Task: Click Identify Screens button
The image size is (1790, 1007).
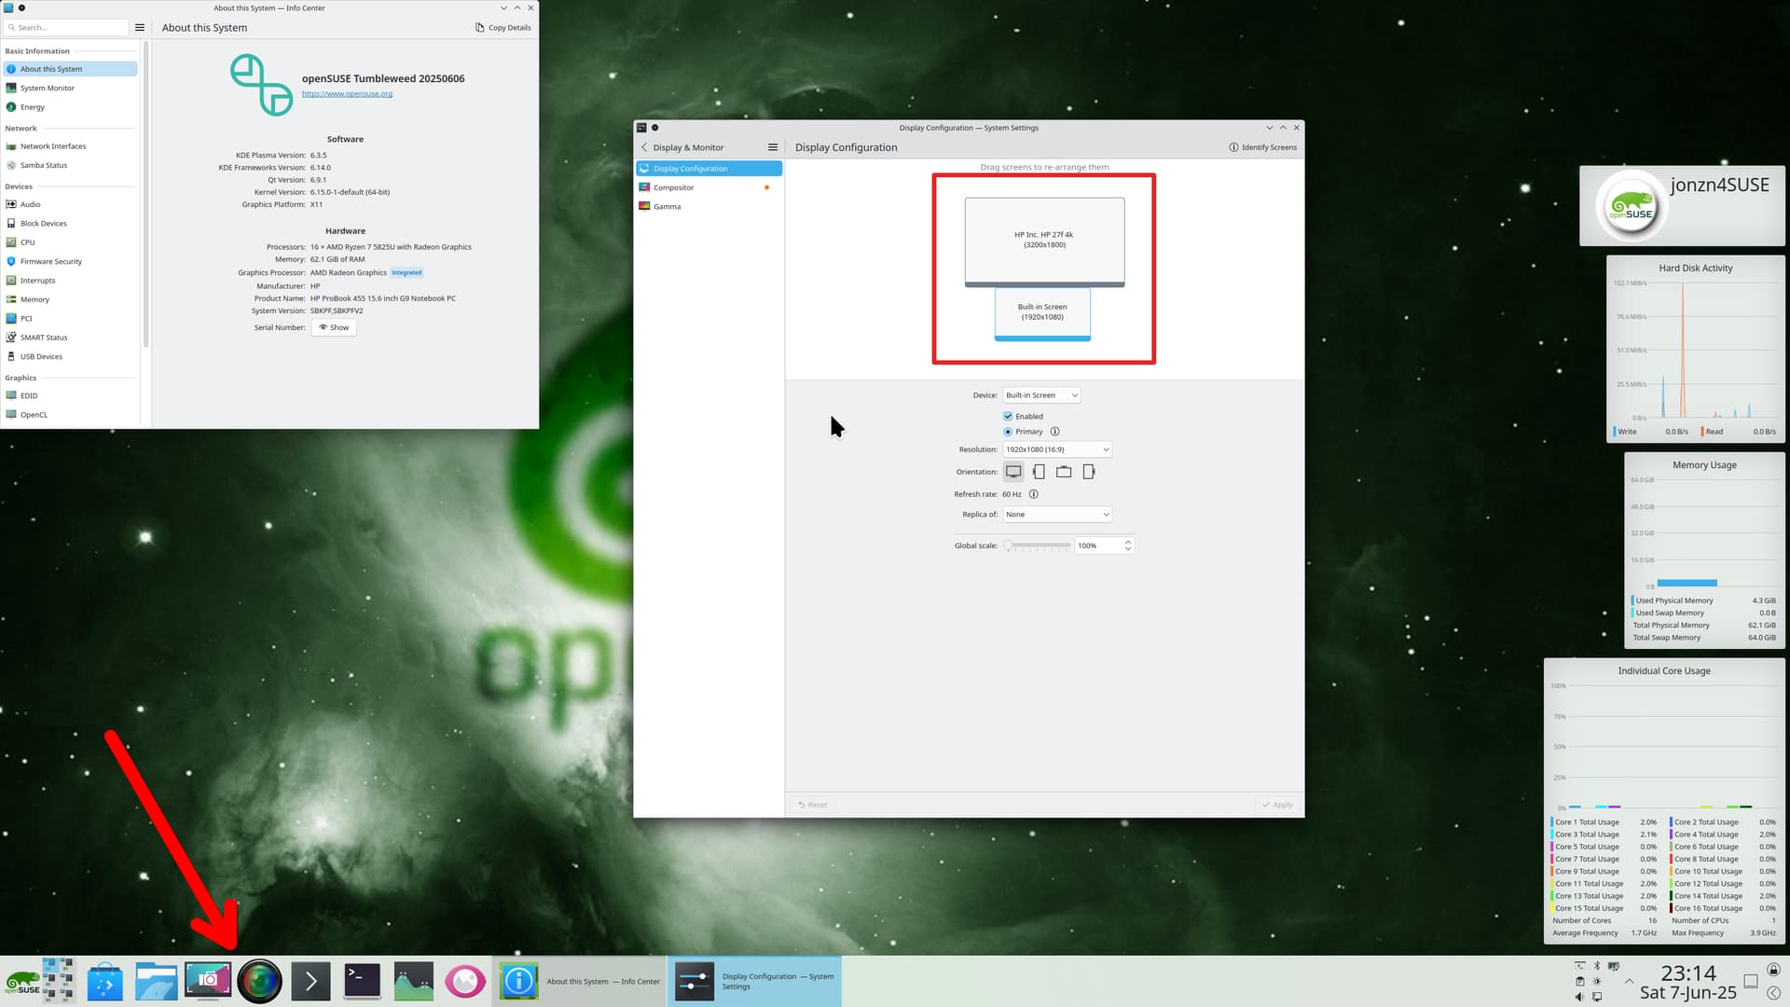Action: [x=1262, y=147]
